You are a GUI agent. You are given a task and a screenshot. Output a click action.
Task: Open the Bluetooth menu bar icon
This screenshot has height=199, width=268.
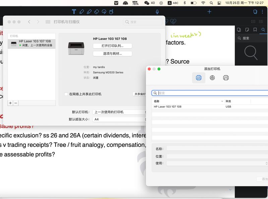click(185, 3)
